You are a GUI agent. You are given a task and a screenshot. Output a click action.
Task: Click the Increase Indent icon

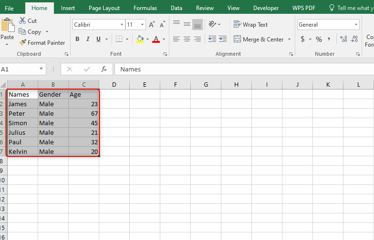[222, 39]
